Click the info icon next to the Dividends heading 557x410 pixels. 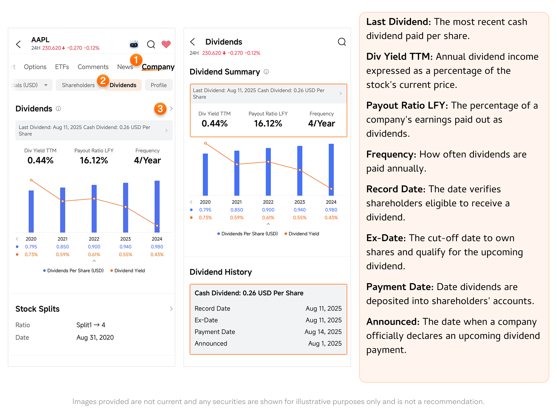coord(58,109)
